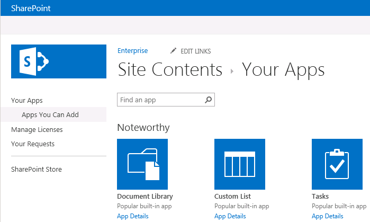
Task: View Your Requests in sidebar
Action: point(33,144)
